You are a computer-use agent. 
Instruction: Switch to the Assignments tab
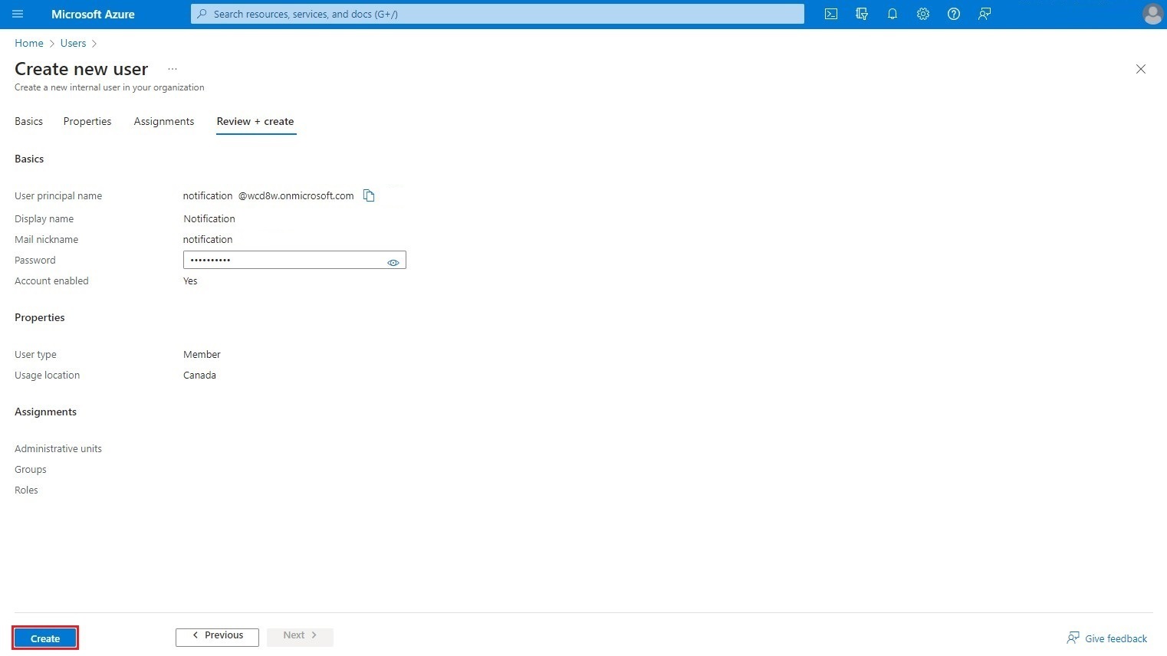[163, 121]
